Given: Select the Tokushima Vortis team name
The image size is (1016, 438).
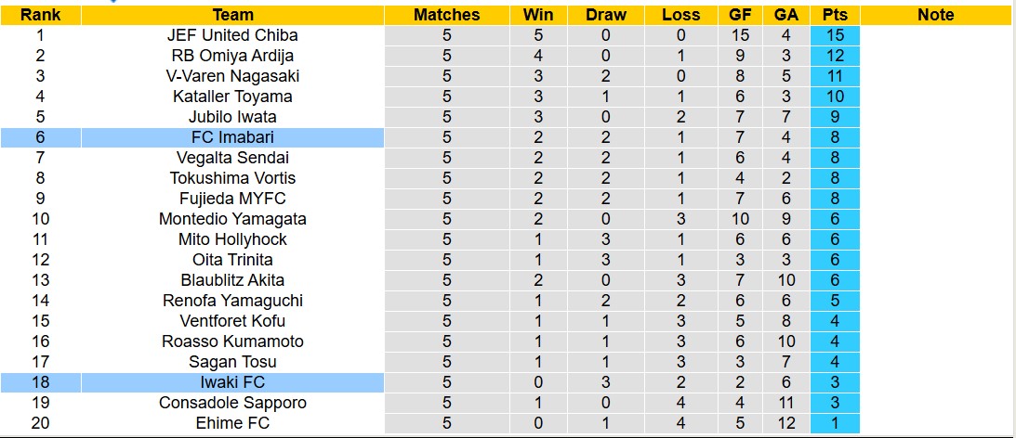Looking at the screenshot, I should point(232,178).
